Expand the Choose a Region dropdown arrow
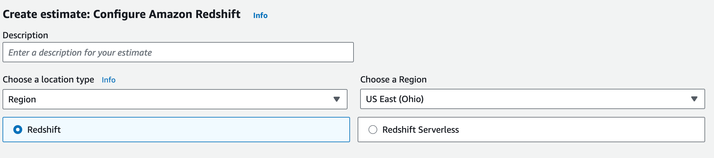 tap(694, 99)
